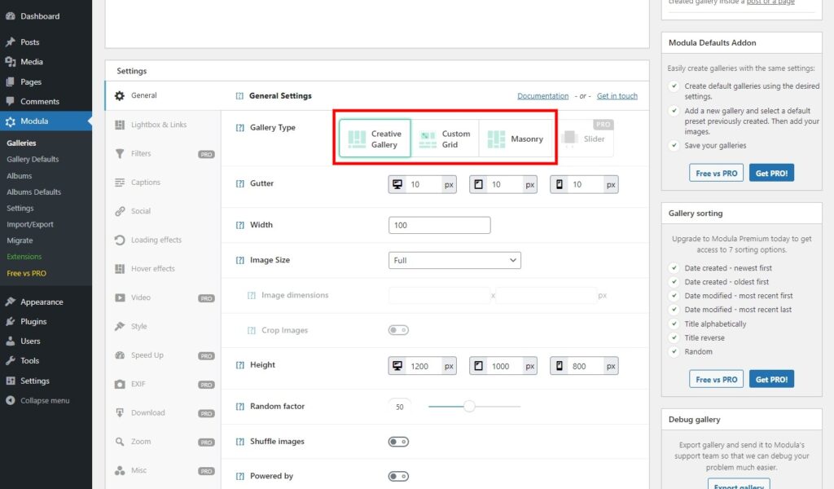Toggle the Crop Images switch
This screenshot has height=489, width=834.
[x=398, y=330]
